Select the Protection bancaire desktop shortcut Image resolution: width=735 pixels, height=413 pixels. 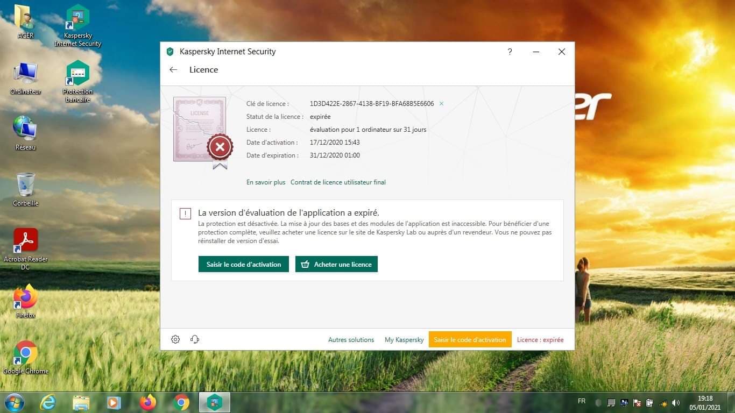77,82
